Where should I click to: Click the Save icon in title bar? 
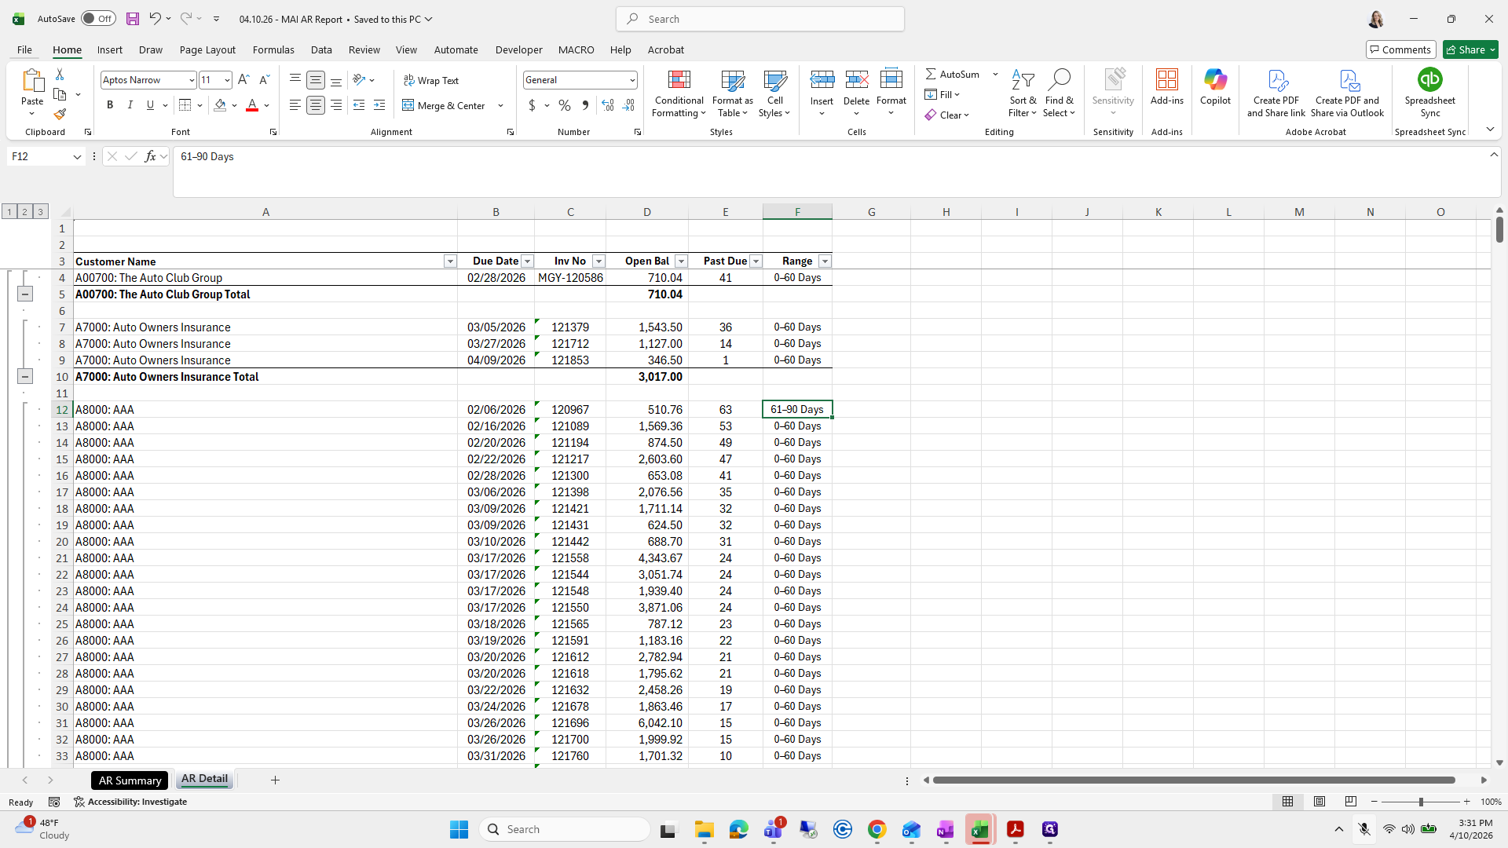[x=133, y=19]
